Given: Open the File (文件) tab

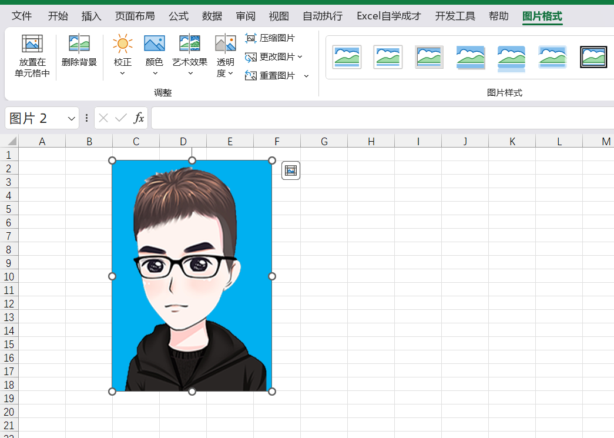Looking at the screenshot, I should tap(22, 16).
